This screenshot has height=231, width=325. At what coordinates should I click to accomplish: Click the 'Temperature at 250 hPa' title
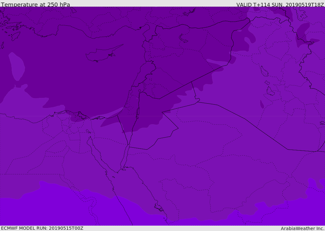pyautogui.click(x=36, y=4)
